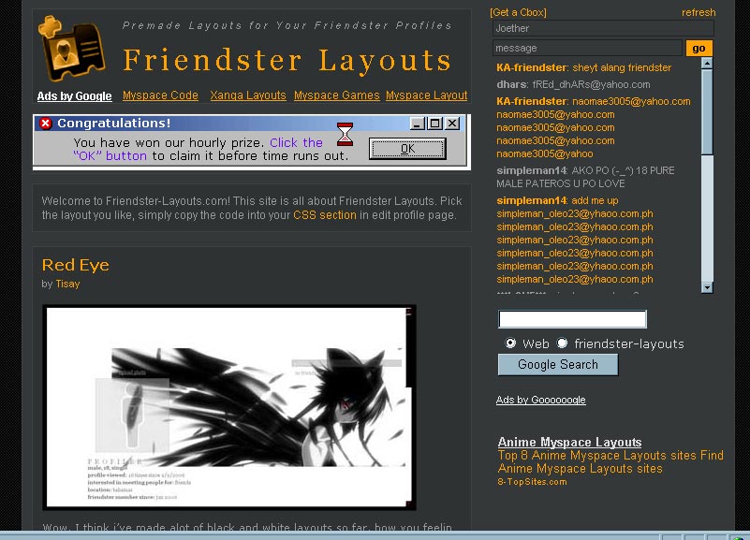Click the chat name field containing Joether

603,28
